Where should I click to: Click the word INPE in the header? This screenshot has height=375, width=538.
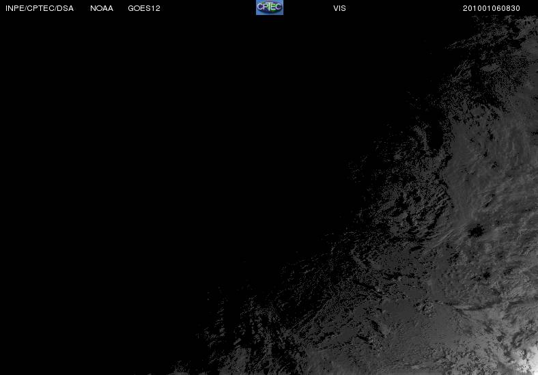click(x=15, y=8)
